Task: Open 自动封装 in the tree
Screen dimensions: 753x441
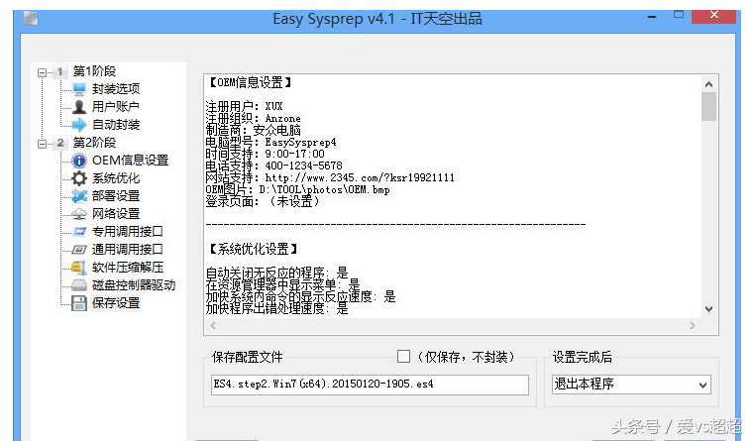Action: coord(116,125)
